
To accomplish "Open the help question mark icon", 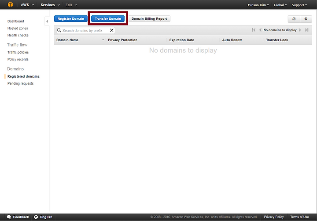I will point(306,19).
